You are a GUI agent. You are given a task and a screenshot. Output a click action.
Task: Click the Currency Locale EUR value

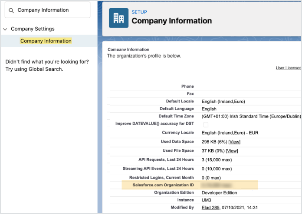(x=230, y=133)
